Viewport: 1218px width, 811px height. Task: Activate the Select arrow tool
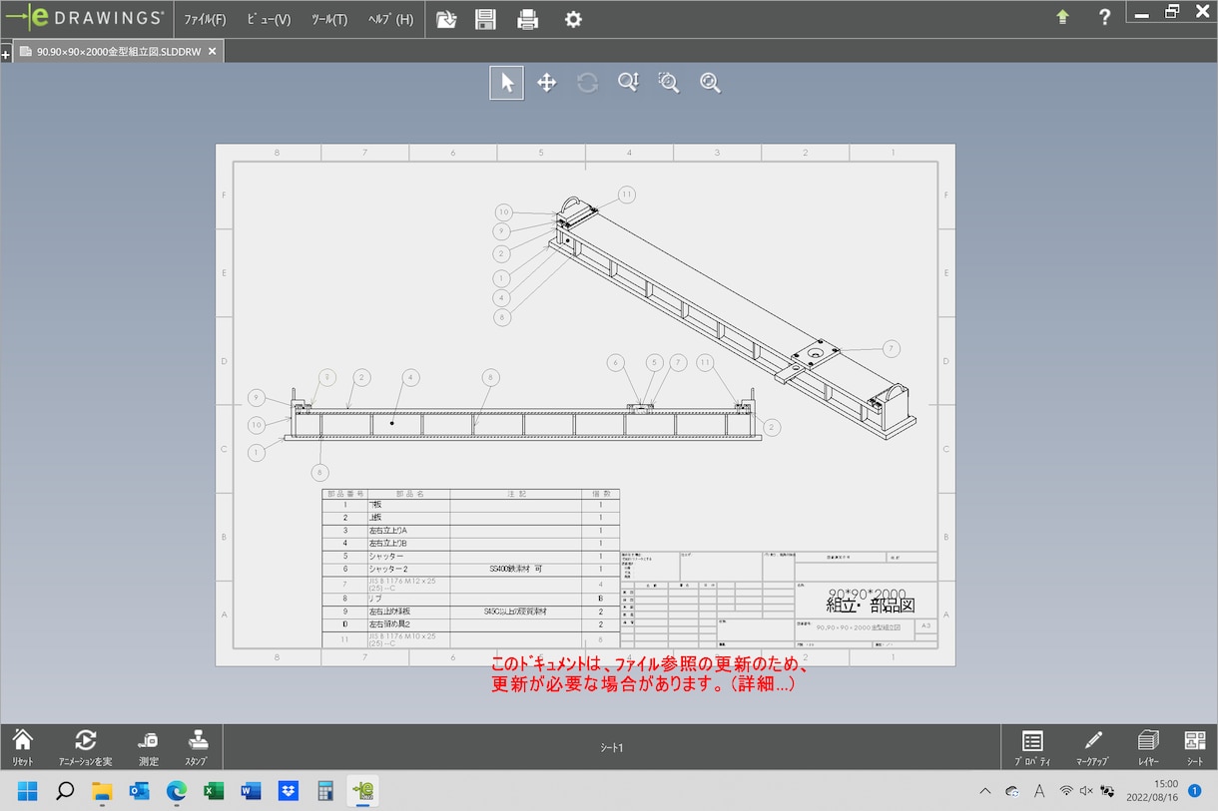pos(507,83)
